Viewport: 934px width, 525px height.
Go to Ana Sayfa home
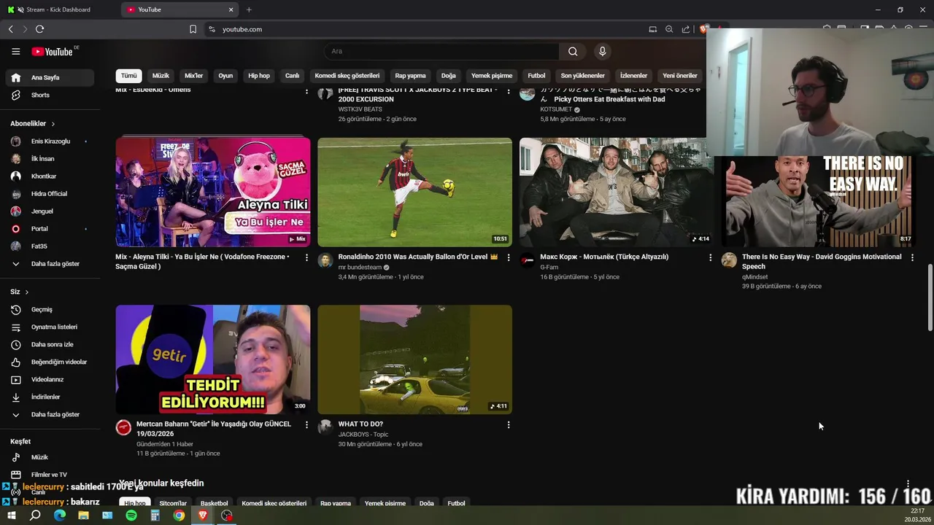pyautogui.click(x=50, y=77)
